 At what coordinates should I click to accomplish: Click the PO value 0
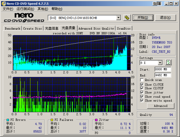[x=130, y=133]
